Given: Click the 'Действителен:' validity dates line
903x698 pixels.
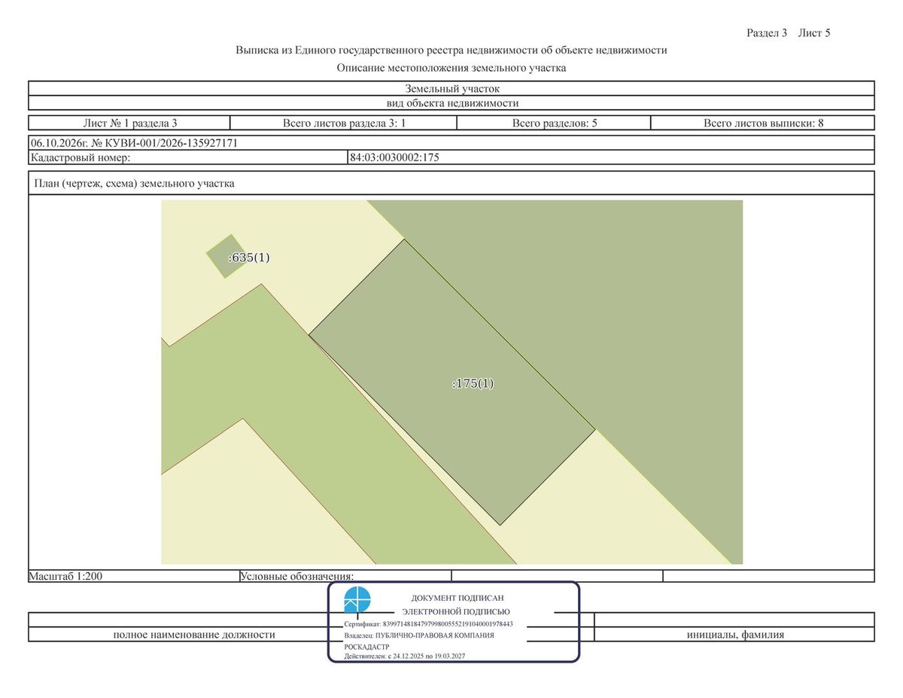Looking at the screenshot, I should (405, 657).
